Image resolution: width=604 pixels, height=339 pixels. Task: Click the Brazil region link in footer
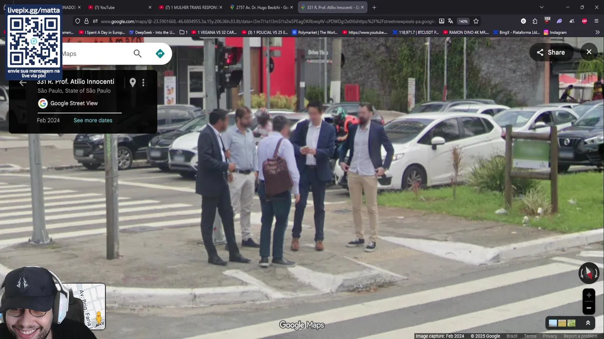tap(512, 336)
